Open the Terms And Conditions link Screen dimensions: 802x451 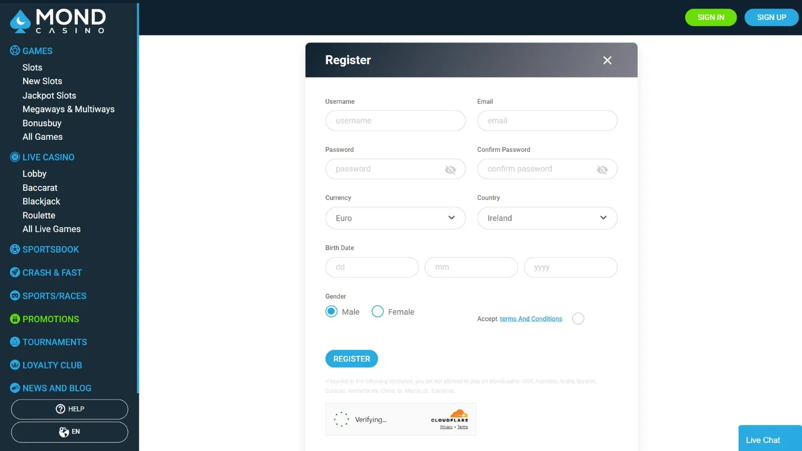[531, 319]
